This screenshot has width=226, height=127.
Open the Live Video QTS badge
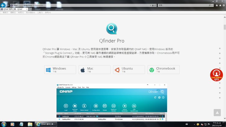click(x=216, y=75)
